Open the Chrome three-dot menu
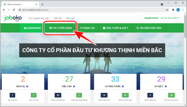The height and width of the screenshot is (107, 187). pyautogui.click(x=183, y=10)
